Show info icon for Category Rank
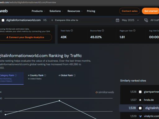This screenshot has height=119, width=159. [x=16, y=75]
